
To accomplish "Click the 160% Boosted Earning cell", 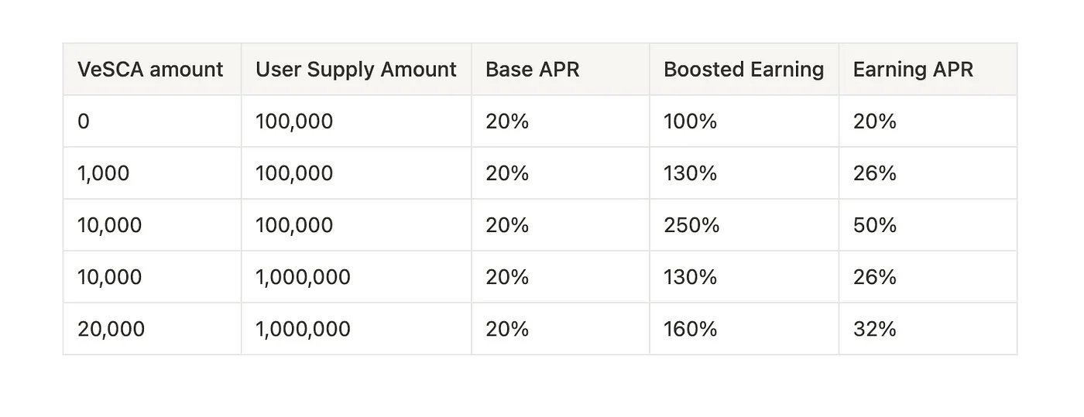I will point(691,329).
